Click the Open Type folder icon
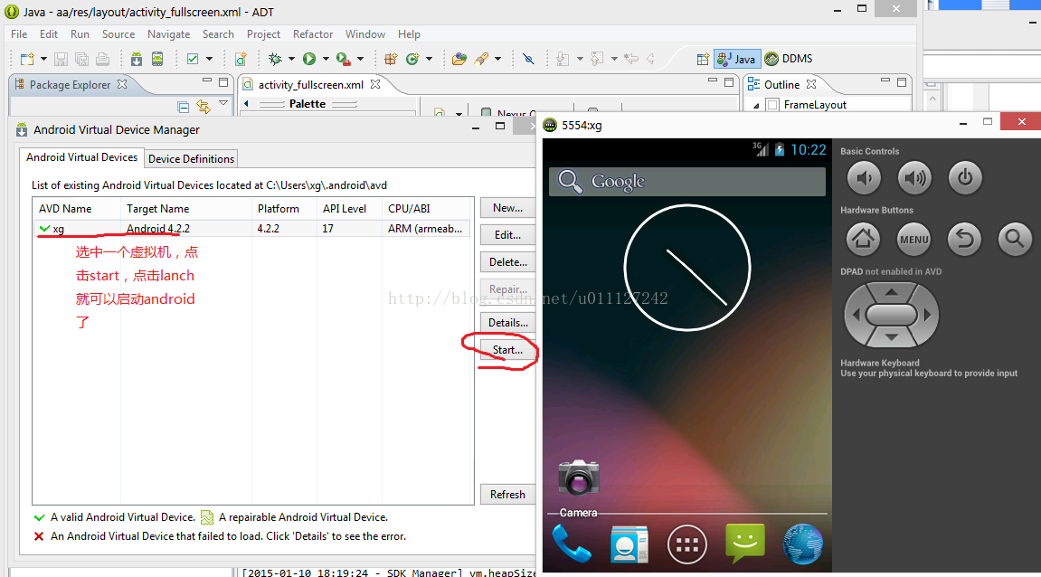Image resolution: width=1041 pixels, height=577 pixels. coord(459,59)
